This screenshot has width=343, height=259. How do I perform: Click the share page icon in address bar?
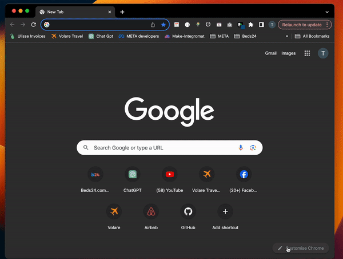pyautogui.click(x=153, y=25)
